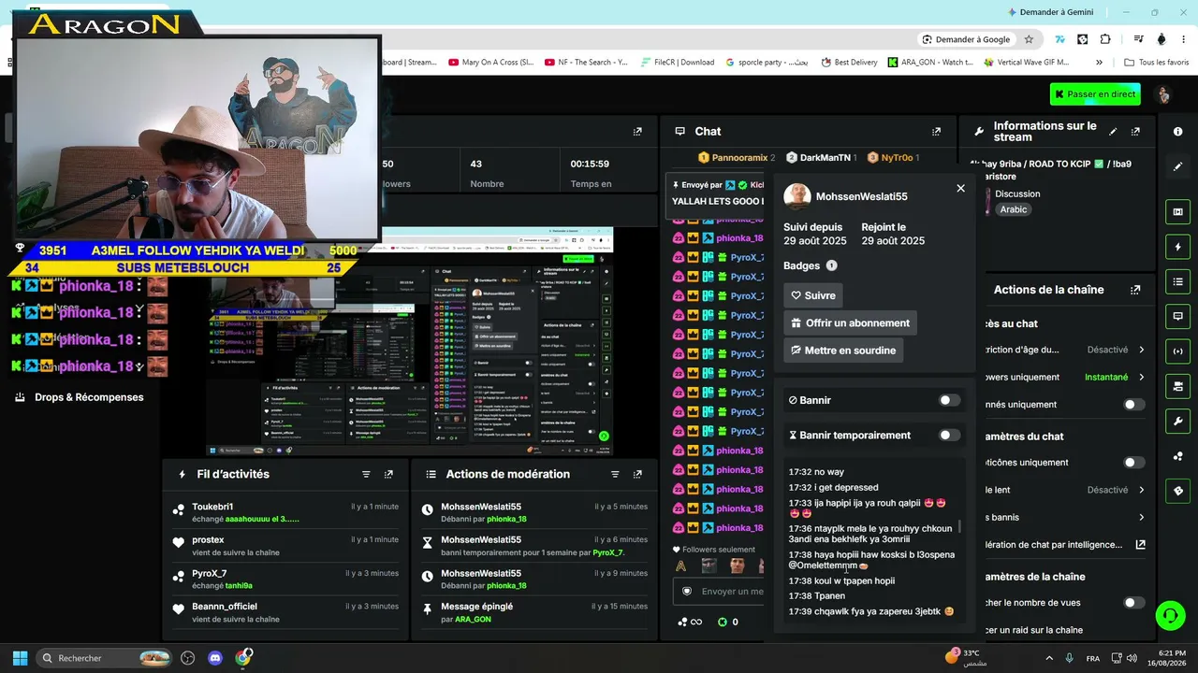Click the profile avatar next to Passer en direct
1198x673 pixels.
pyautogui.click(x=1163, y=94)
